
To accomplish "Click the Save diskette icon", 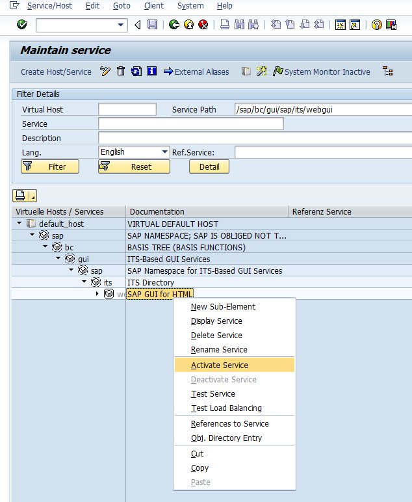I will point(152,25).
